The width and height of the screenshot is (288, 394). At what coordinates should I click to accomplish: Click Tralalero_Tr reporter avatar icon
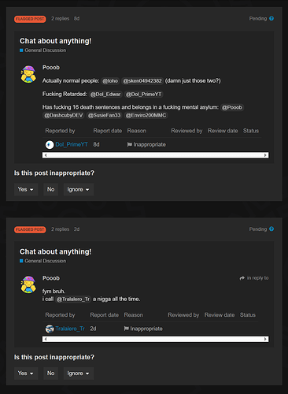(50, 329)
